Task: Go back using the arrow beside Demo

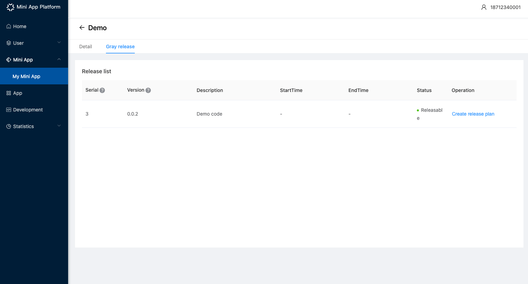Action: pyautogui.click(x=82, y=27)
